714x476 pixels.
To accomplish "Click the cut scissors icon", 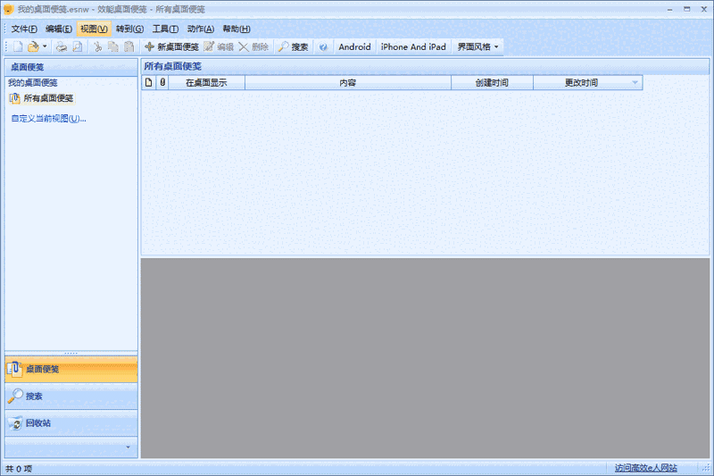I will tap(97, 46).
